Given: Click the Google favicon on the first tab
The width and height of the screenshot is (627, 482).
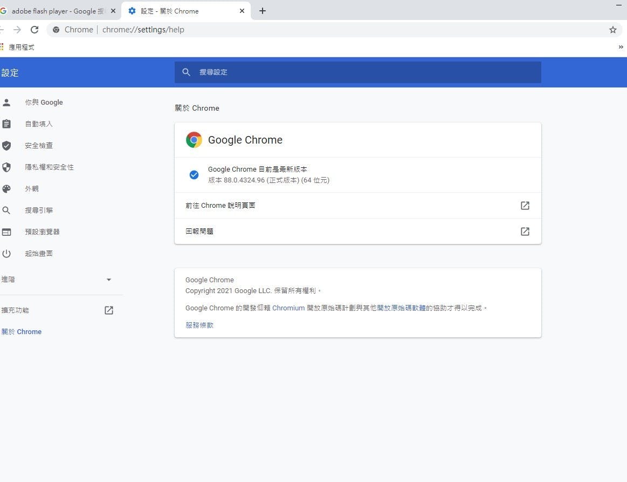Looking at the screenshot, I should pos(3,11).
